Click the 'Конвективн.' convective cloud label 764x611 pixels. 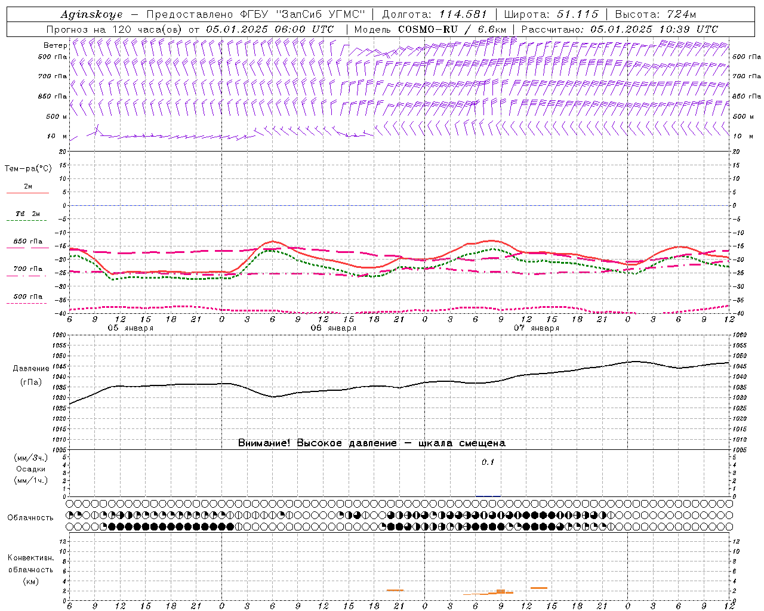pos(30,558)
